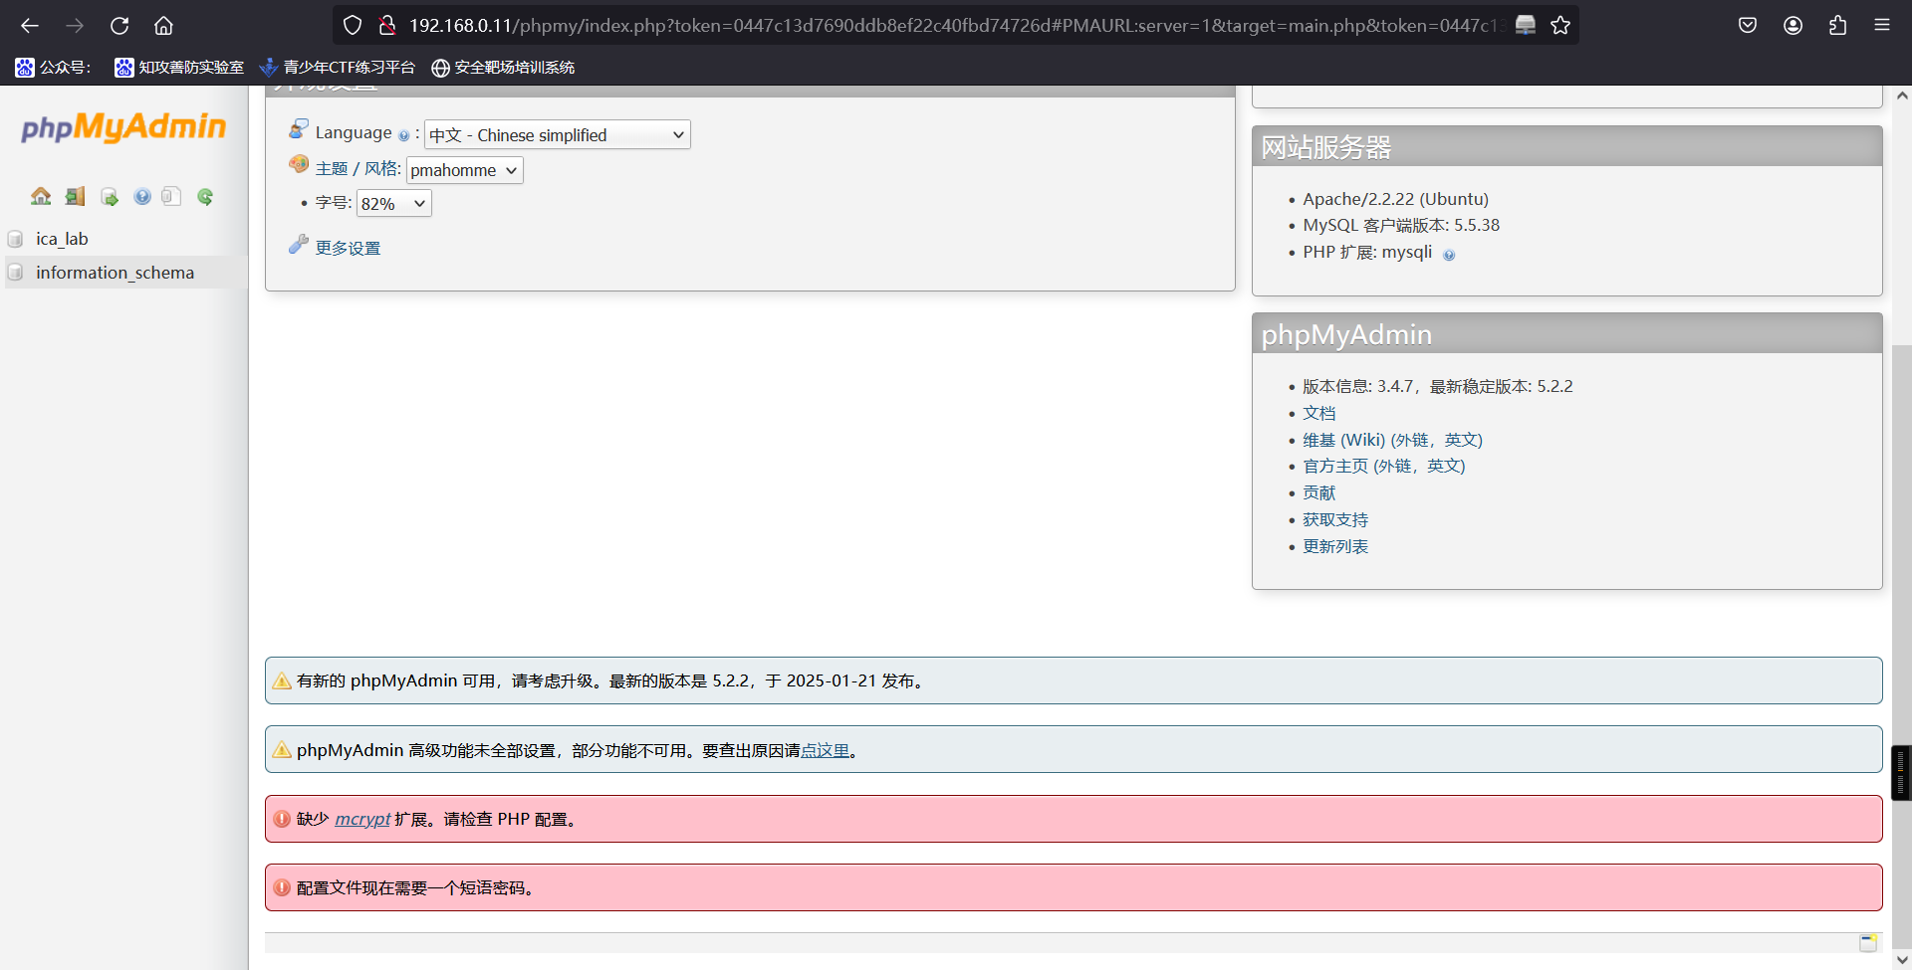Open the Language dropdown showing 中文 - Chinese simplified
Screen dimensions: 1912x970
pyautogui.click(x=558, y=135)
